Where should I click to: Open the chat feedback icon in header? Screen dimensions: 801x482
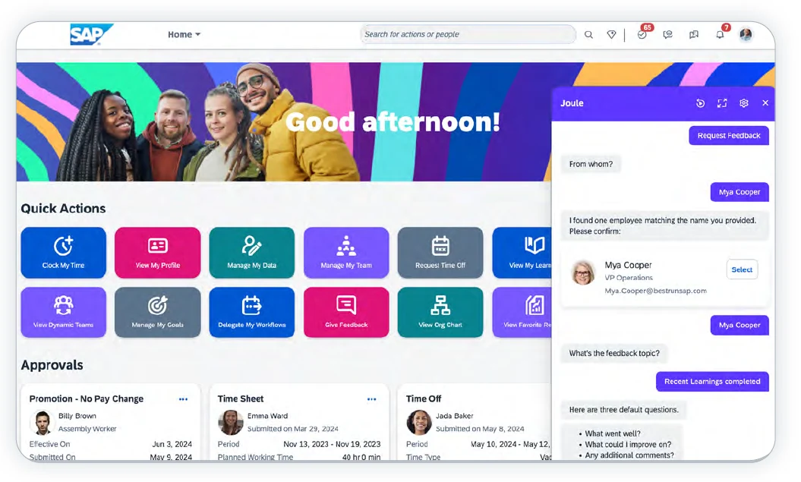pyautogui.click(x=667, y=35)
